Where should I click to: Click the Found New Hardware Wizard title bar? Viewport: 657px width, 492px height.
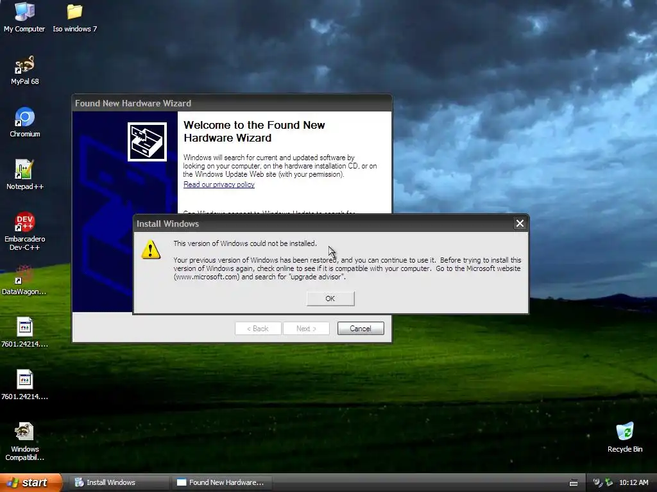(x=232, y=103)
